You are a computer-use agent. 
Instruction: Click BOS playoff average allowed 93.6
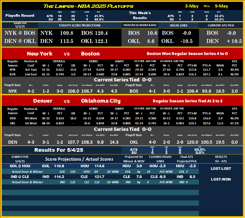207,91
